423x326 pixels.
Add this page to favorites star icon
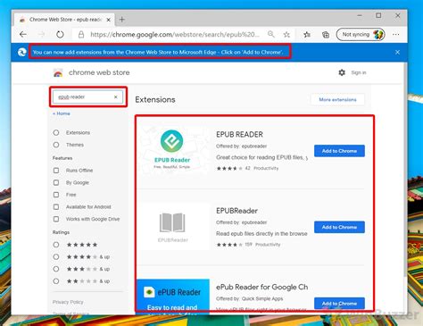[286, 35]
